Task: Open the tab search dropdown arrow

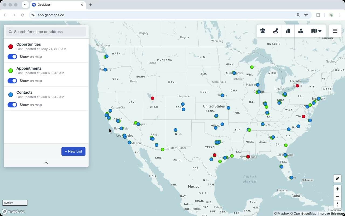Action: tap(25, 5)
